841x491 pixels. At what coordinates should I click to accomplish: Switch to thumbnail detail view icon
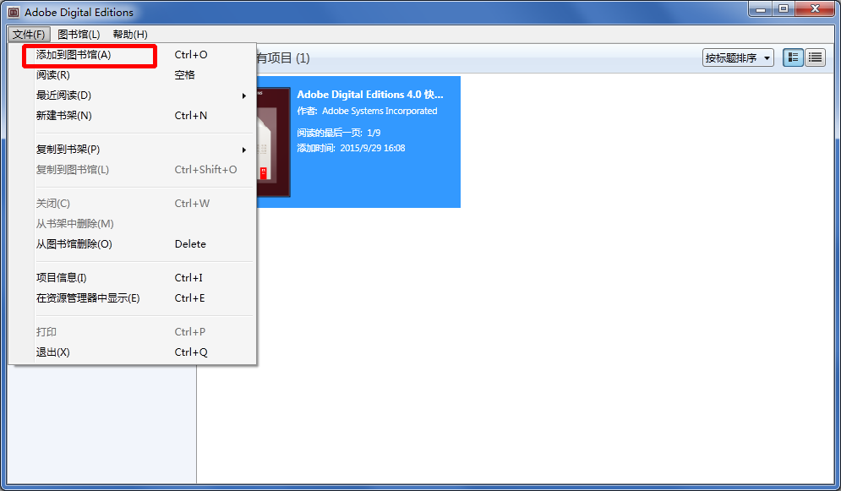(x=793, y=57)
